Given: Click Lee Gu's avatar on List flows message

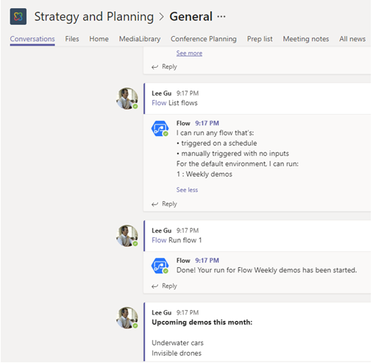Looking at the screenshot, I should tap(127, 99).
